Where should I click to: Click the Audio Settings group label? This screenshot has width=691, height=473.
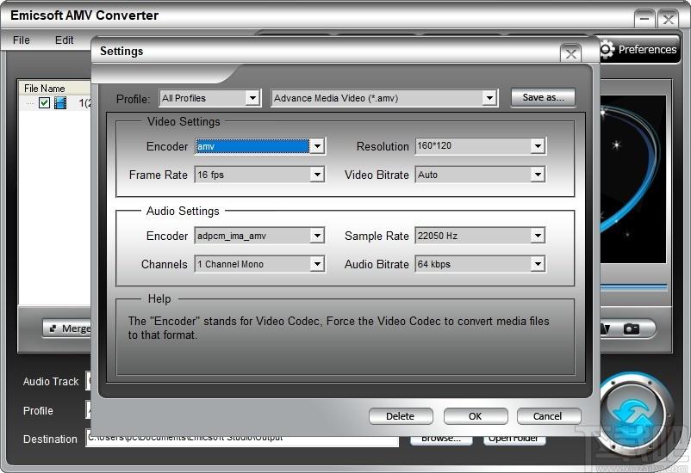[x=183, y=212]
